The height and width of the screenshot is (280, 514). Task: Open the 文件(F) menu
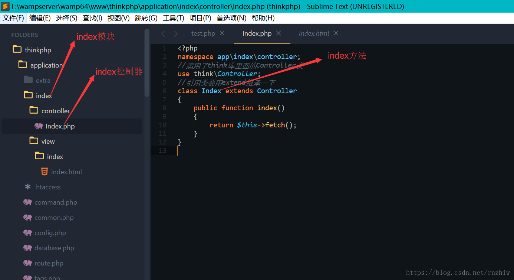[x=13, y=17]
